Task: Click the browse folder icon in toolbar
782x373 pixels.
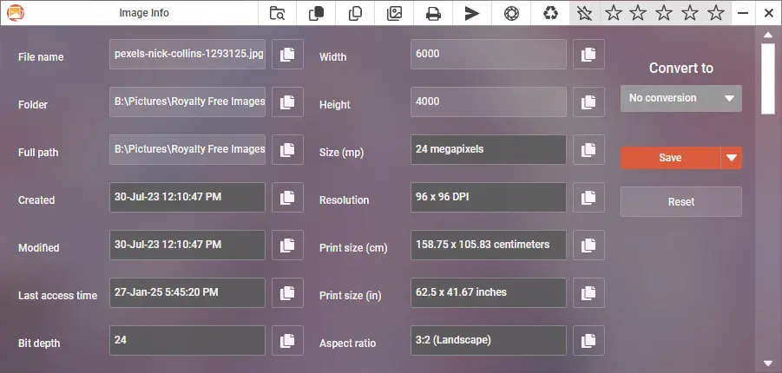Action: pos(277,13)
